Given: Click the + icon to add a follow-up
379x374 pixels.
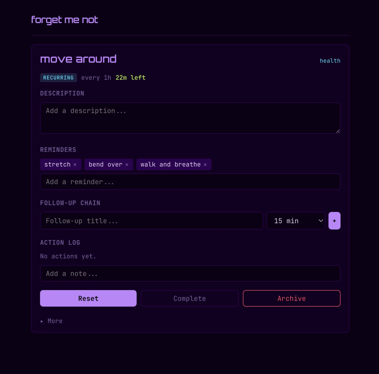Looking at the screenshot, I should point(334,221).
